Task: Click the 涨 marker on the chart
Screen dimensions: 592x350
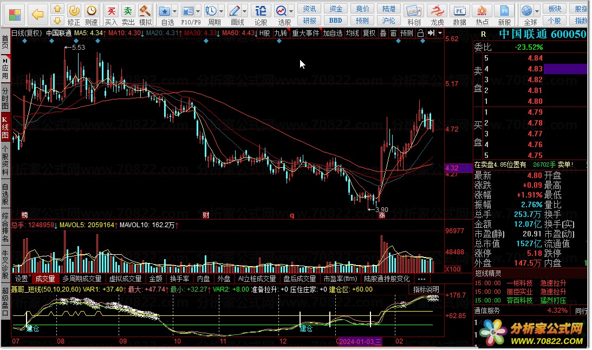Action: pos(382,215)
